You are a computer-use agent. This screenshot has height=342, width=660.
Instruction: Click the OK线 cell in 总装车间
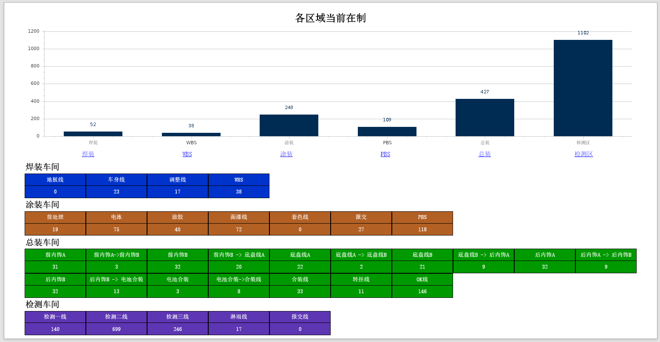click(422, 280)
